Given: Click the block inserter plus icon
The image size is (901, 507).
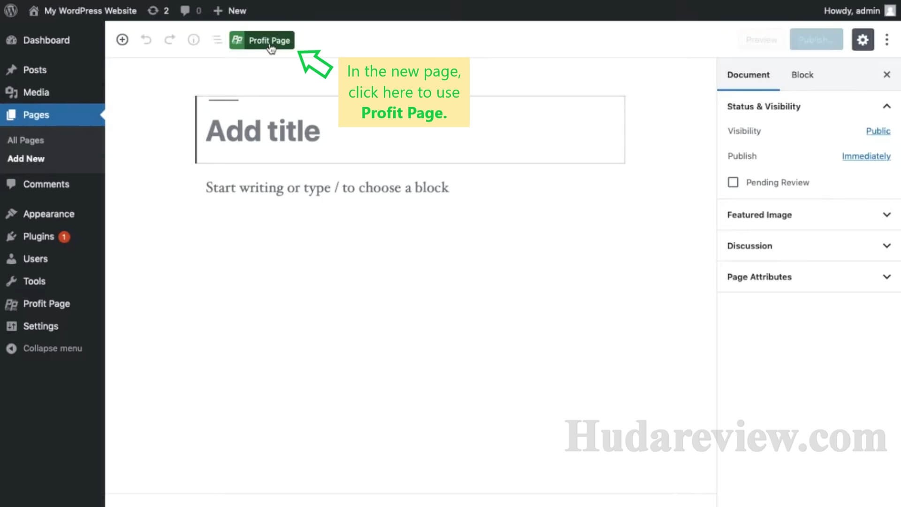Looking at the screenshot, I should click(122, 39).
